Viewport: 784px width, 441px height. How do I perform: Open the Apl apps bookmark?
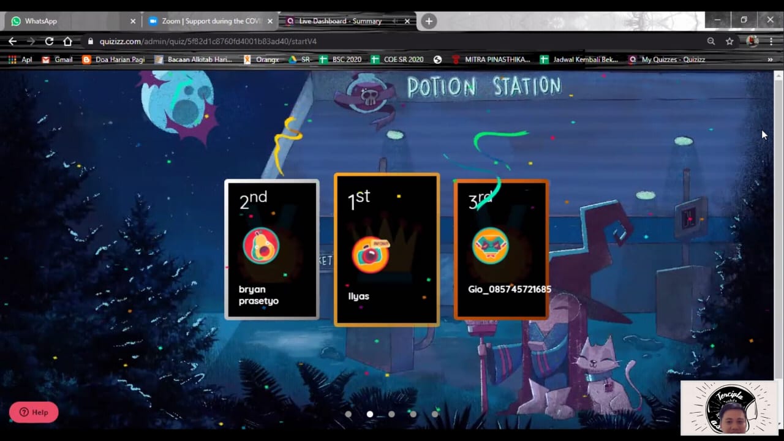[x=20, y=59]
